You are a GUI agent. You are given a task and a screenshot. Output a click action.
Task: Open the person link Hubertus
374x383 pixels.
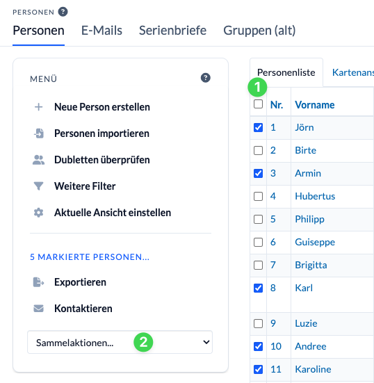point(315,196)
